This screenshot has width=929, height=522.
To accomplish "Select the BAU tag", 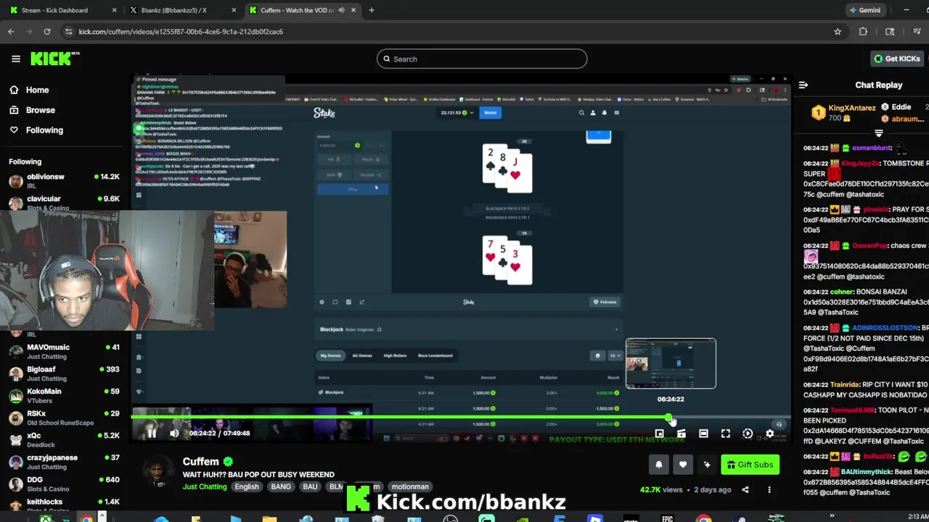I will (x=310, y=486).
